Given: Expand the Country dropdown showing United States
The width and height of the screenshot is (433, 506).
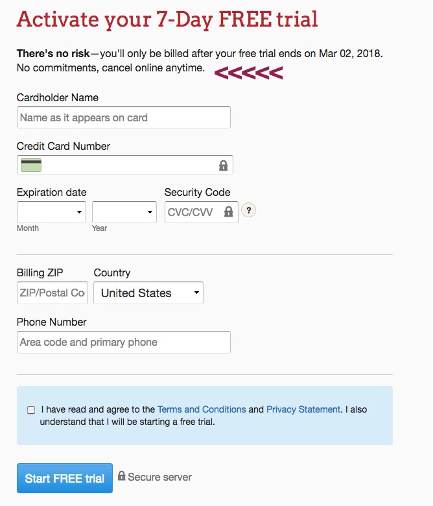Looking at the screenshot, I should pos(148,293).
